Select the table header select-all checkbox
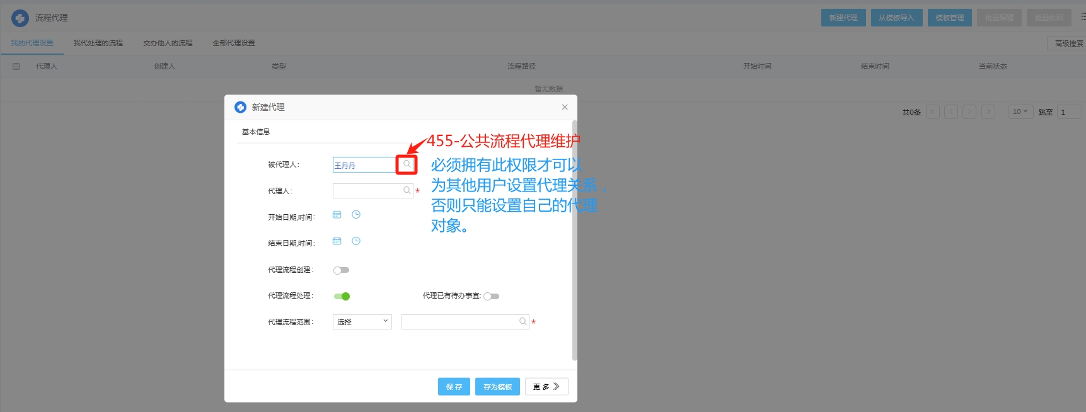The height and width of the screenshot is (412, 1086). [16, 66]
